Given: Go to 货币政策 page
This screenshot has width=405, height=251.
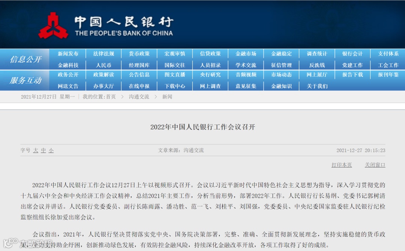Looking at the screenshot, I should [x=139, y=54].
